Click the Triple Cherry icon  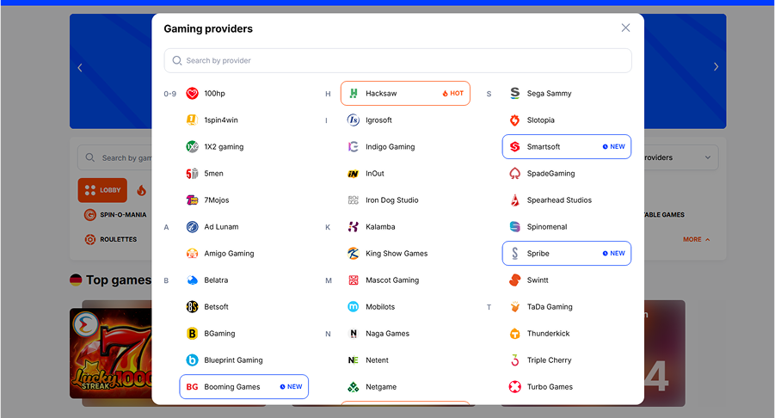(x=515, y=360)
